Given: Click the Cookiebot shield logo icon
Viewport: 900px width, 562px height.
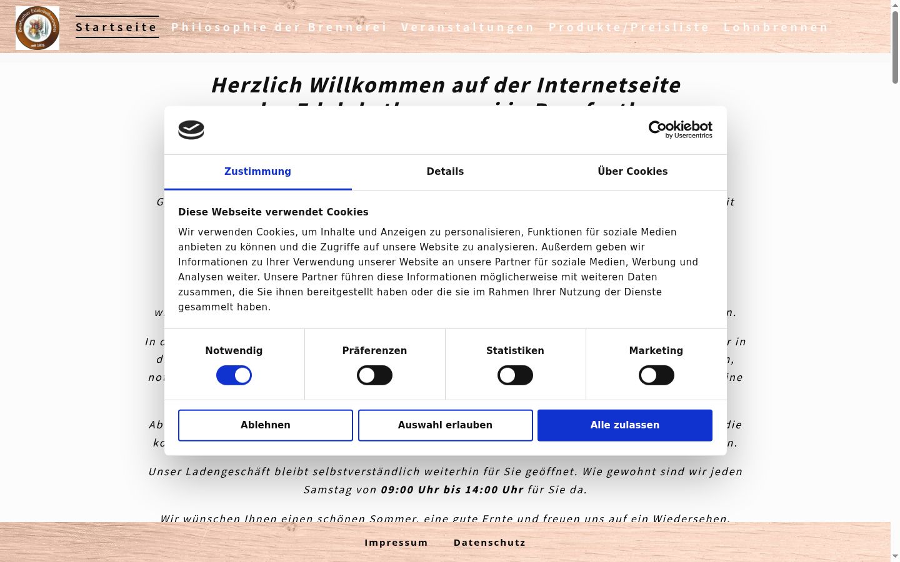Looking at the screenshot, I should [x=191, y=130].
